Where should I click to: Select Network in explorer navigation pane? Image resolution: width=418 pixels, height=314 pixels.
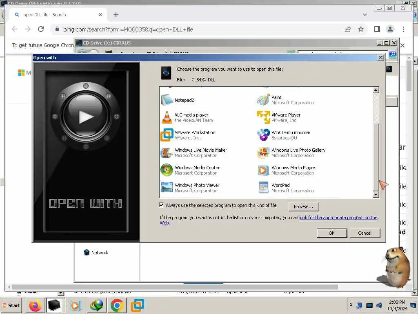100,253
